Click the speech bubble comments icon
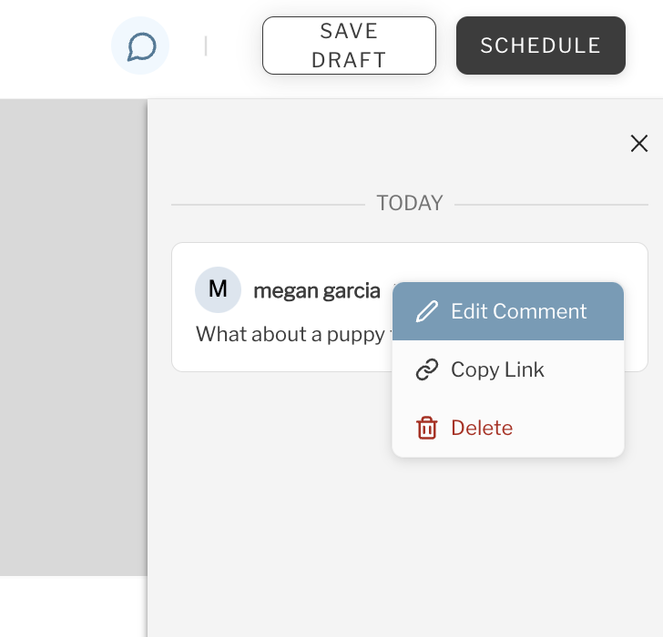 (x=140, y=46)
